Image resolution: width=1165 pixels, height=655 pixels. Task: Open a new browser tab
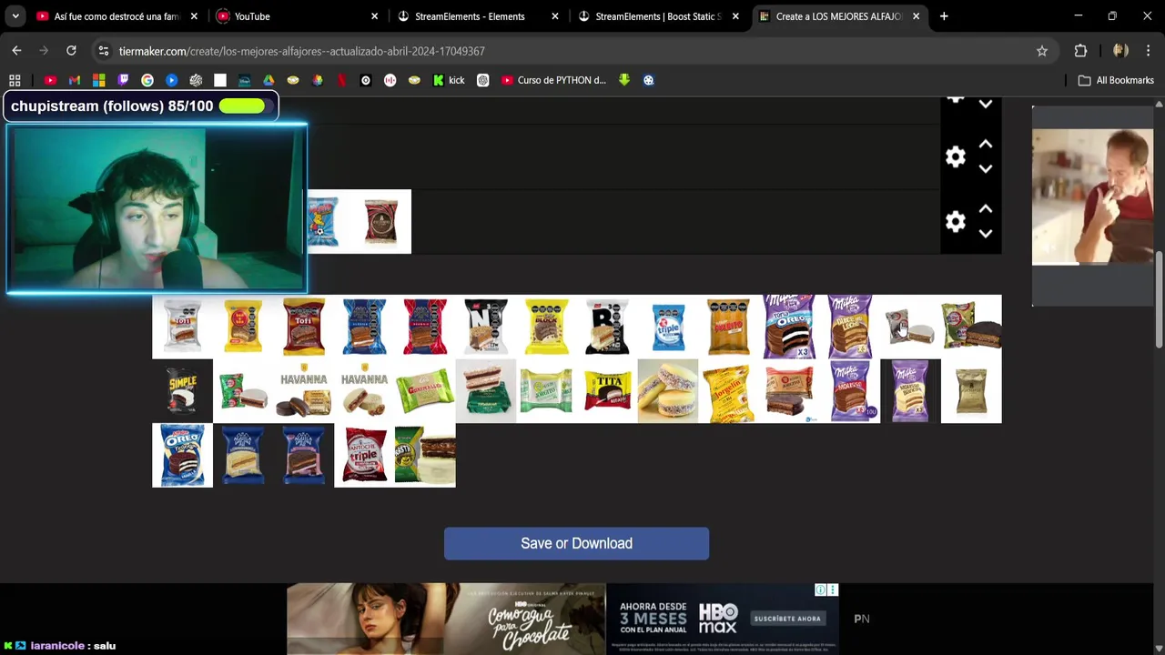click(x=944, y=16)
